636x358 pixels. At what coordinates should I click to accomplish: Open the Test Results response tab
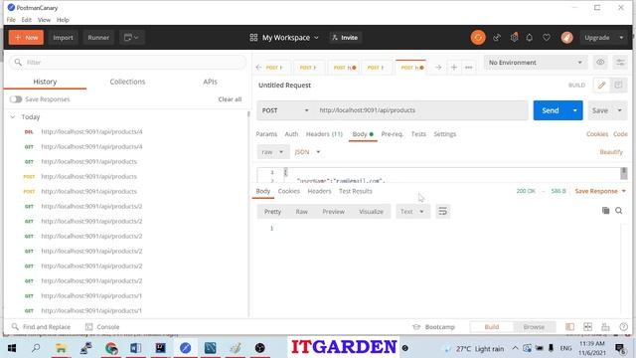[x=356, y=191]
